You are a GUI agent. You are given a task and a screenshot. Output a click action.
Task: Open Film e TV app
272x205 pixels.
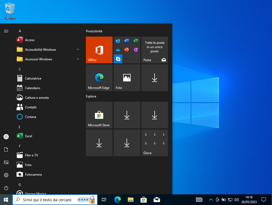(48, 155)
